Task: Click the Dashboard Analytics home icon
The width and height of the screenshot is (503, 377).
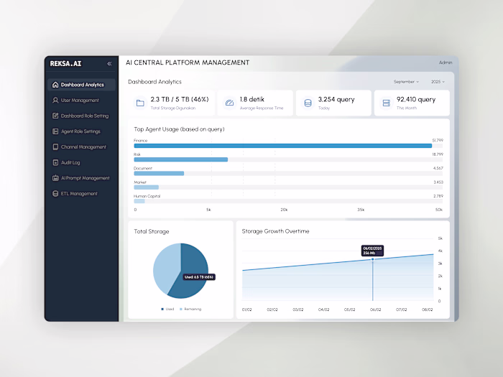Action: coord(55,85)
